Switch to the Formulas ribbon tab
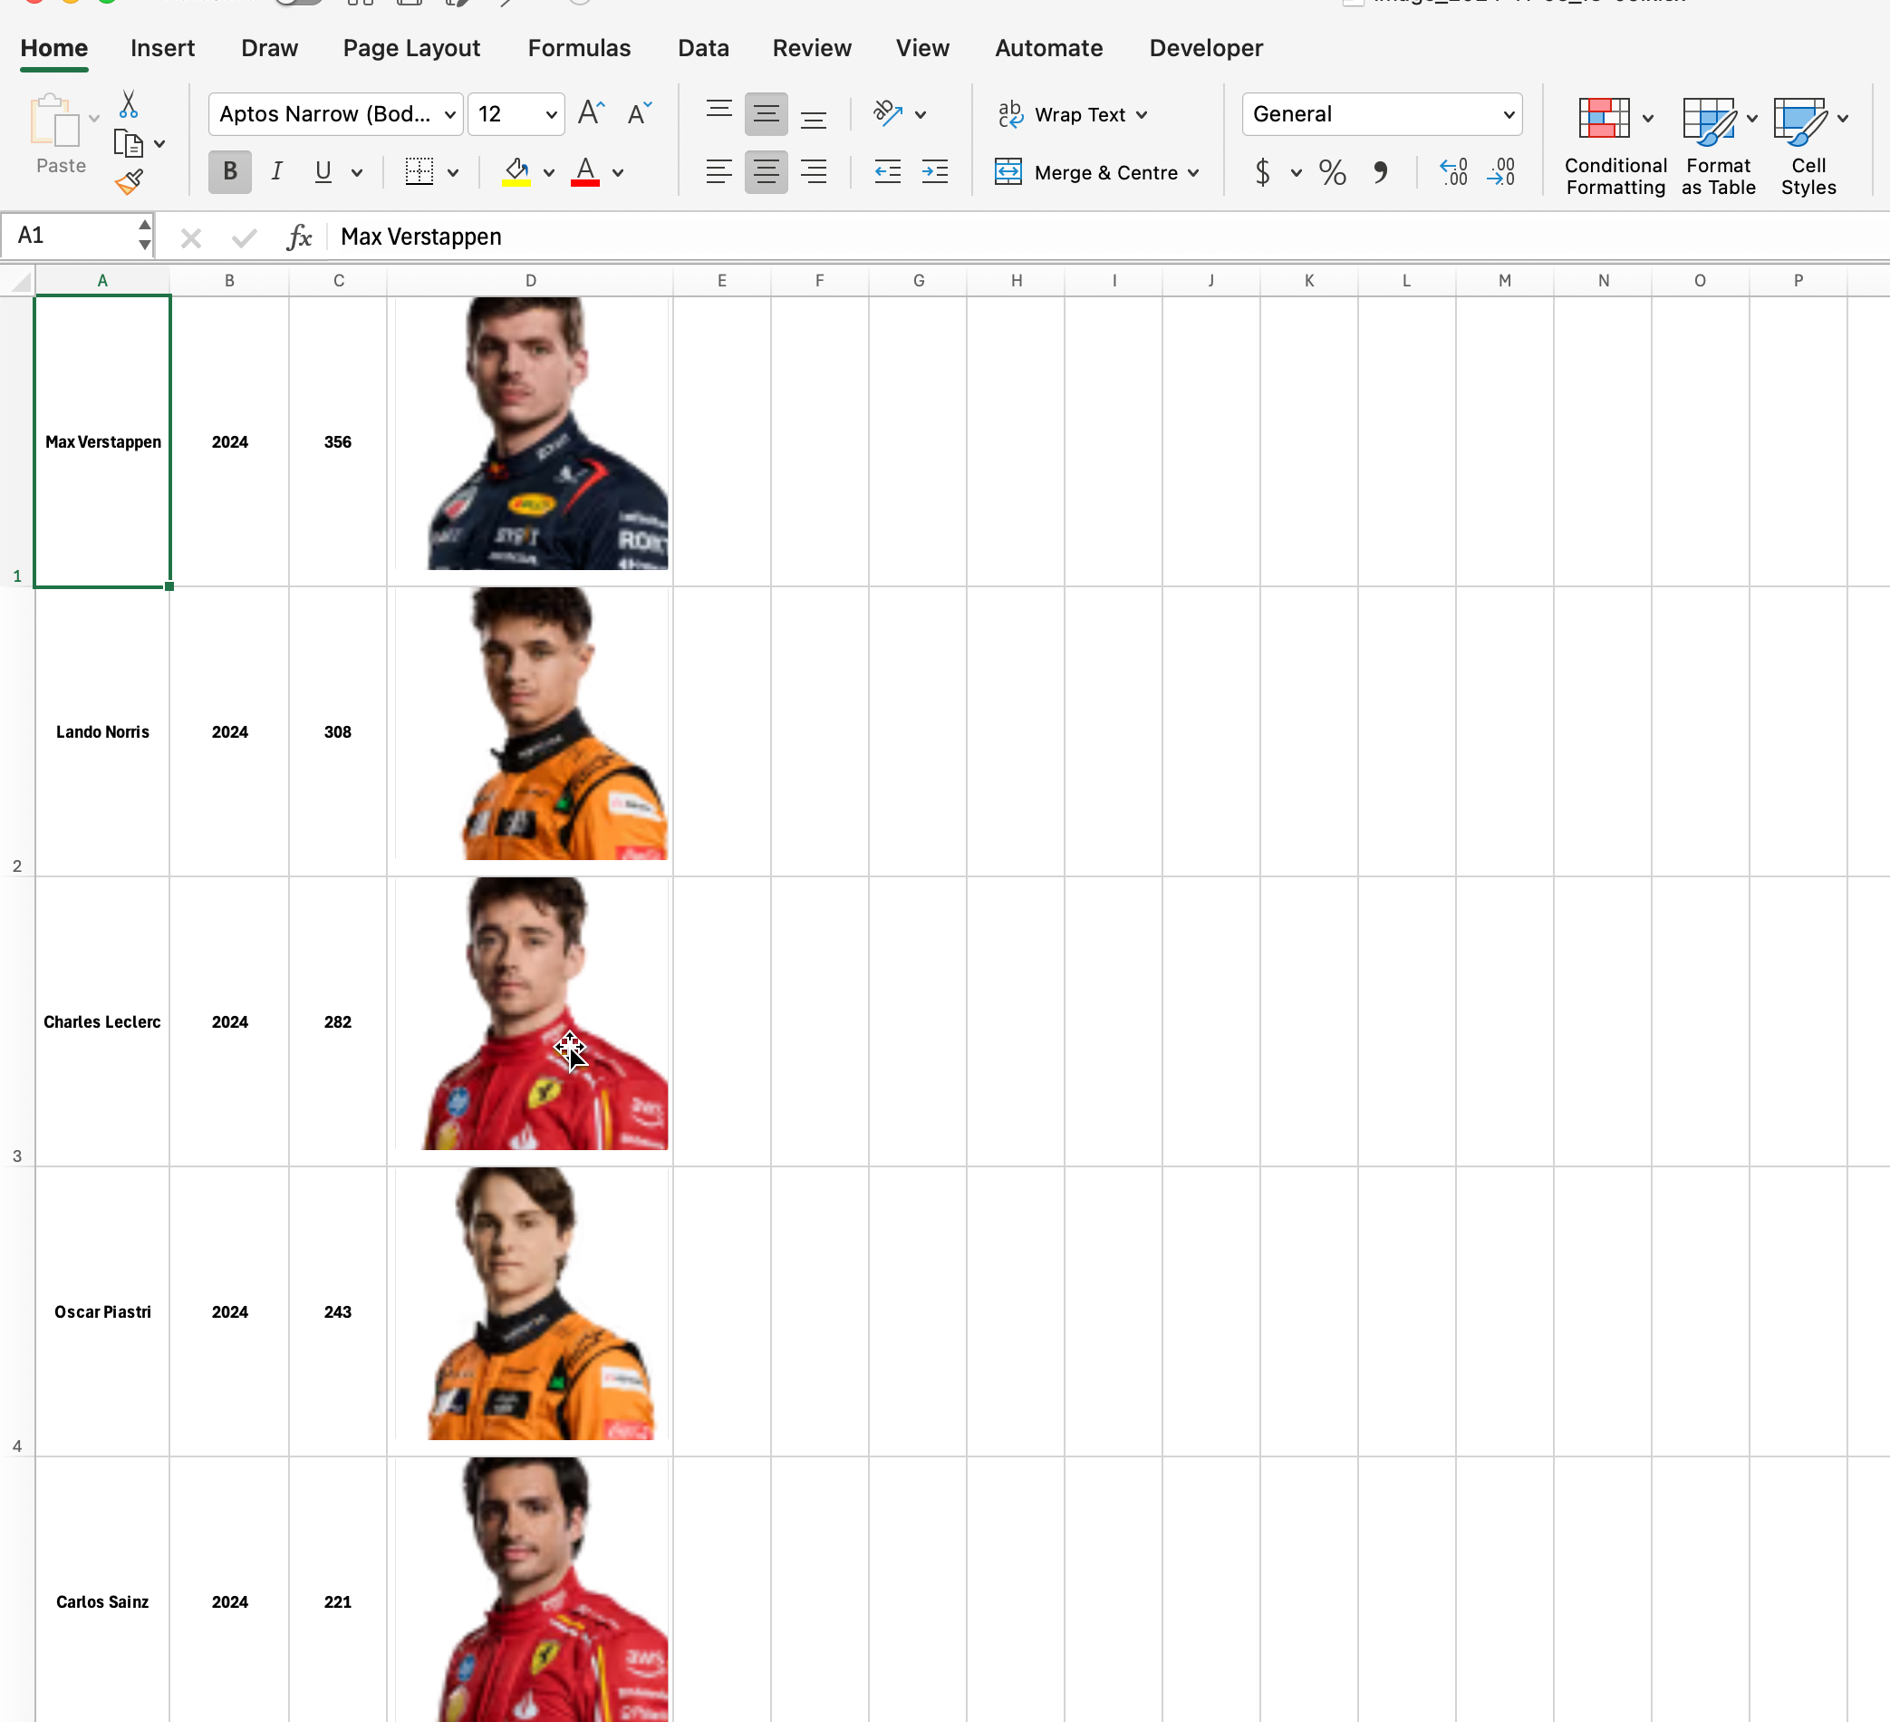 pyautogui.click(x=578, y=48)
